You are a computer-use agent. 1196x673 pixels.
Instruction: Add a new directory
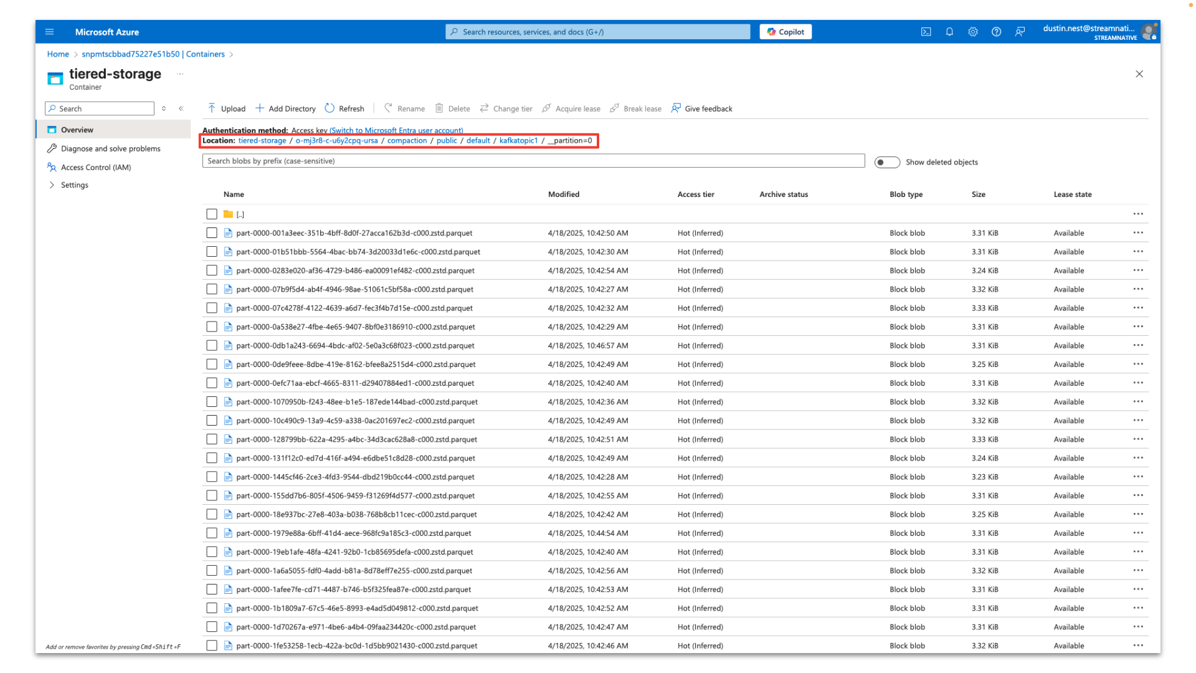click(285, 108)
